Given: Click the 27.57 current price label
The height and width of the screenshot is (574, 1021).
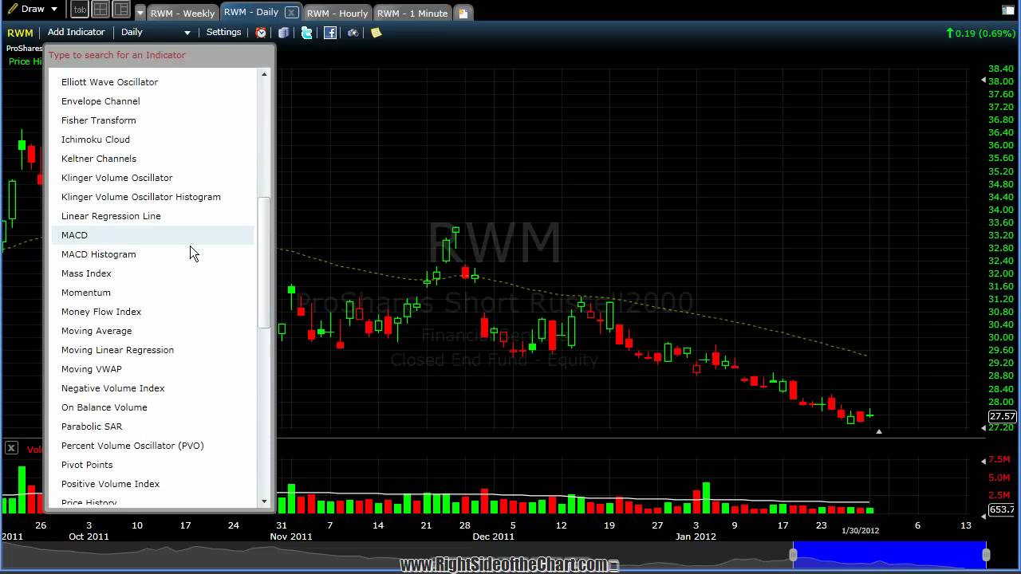Looking at the screenshot, I should point(1003,416).
